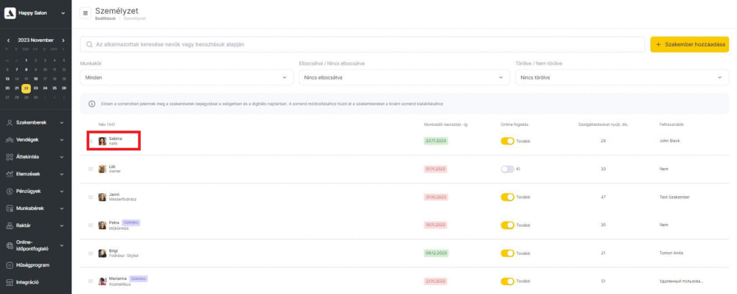Click the 21.11.2023 schedule date badge
The width and height of the screenshot is (737, 294).
[x=436, y=281]
